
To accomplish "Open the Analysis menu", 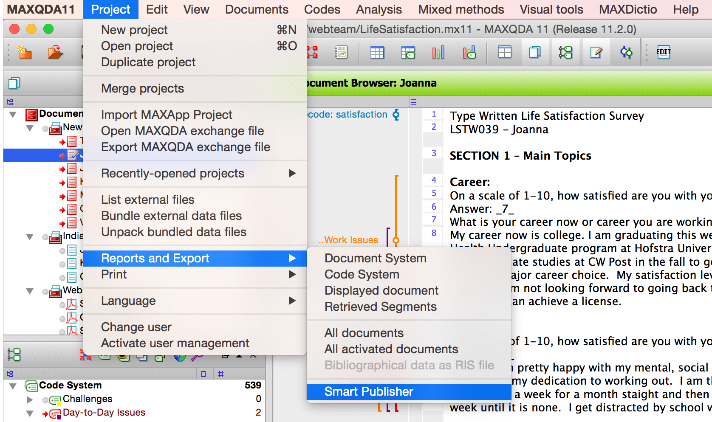I will (x=379, y=9).
